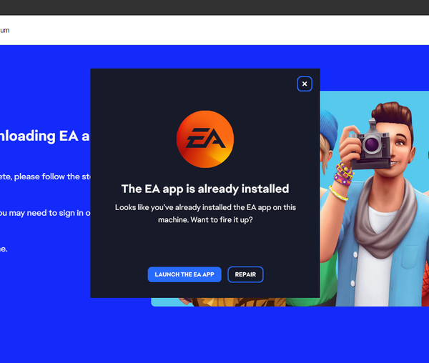Close the already installed dialog
Screen dimensions: 429x363
[305, 84]
